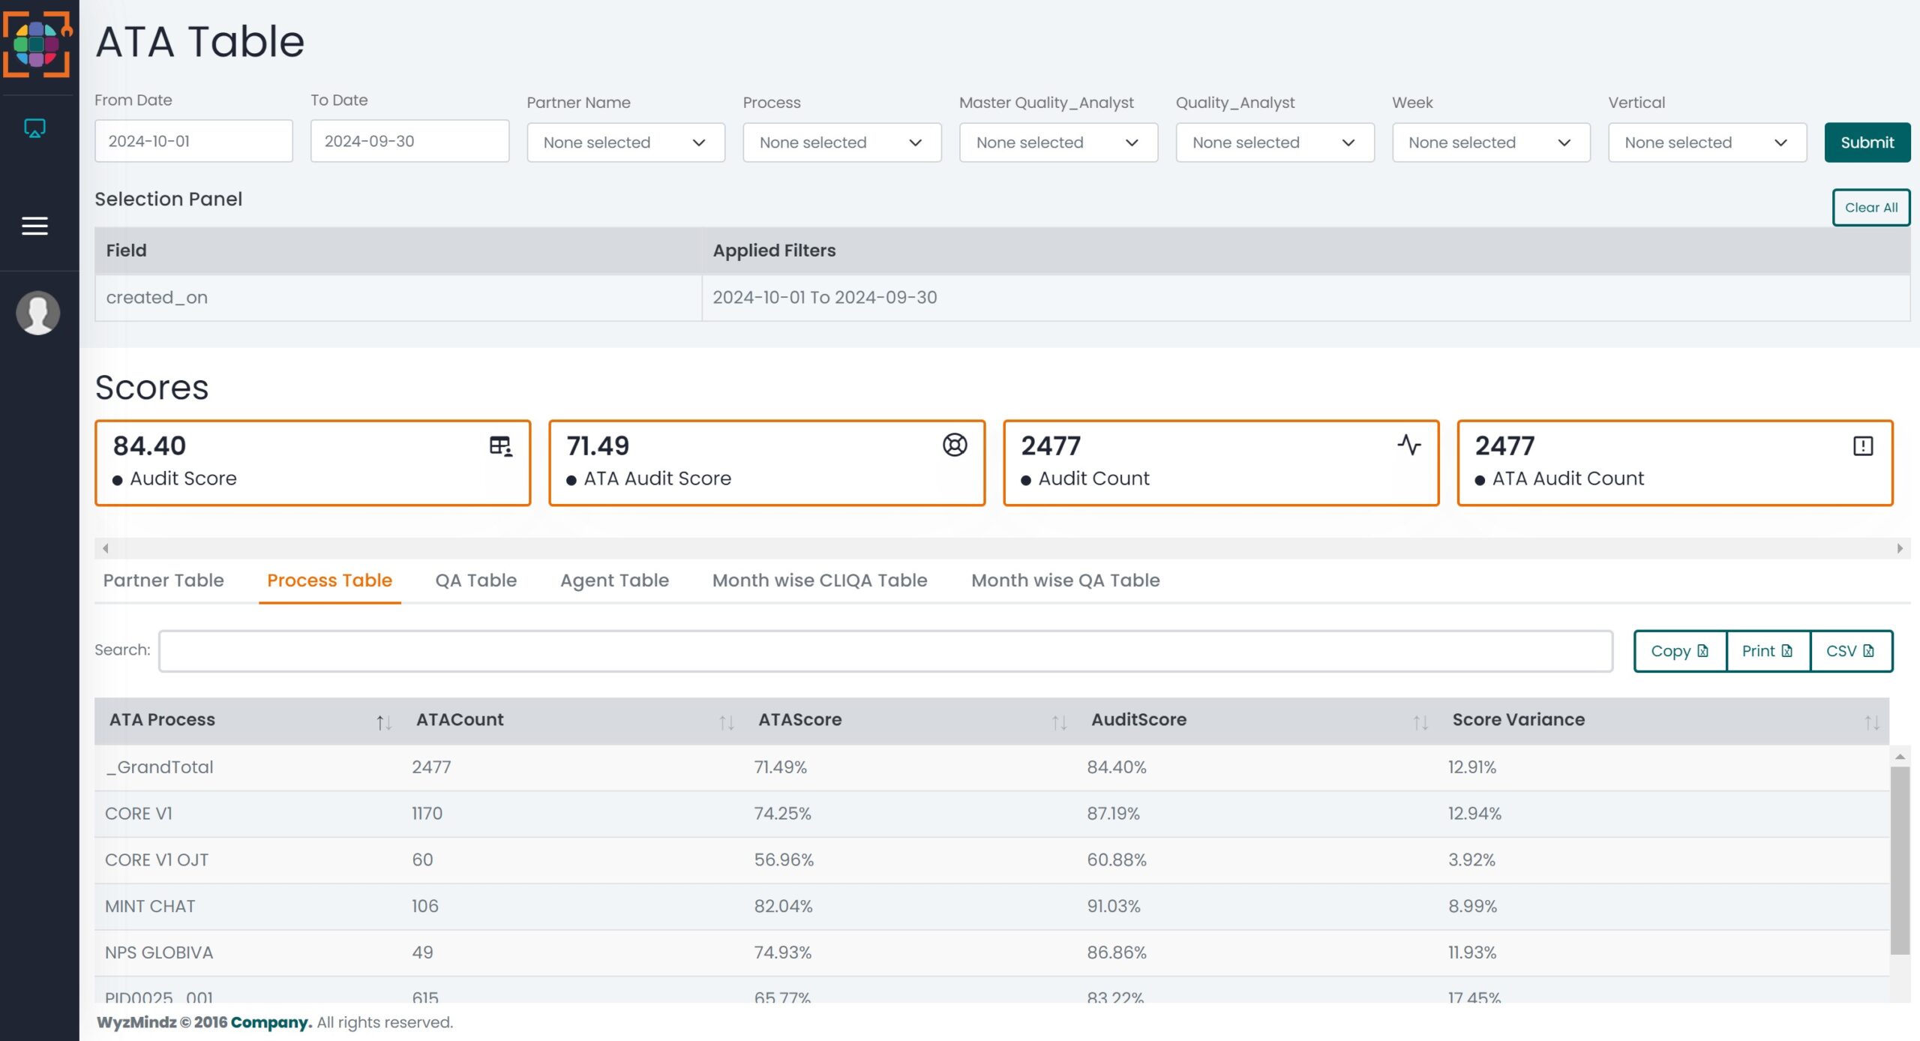The height and width of the screenshot is (1041, 1920).
Task: Expand the Partner Name dropdown
Action: [x=625, y=142]
